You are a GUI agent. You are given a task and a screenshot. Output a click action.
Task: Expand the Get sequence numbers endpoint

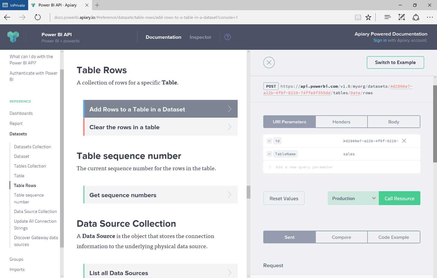tap(160, 195)
